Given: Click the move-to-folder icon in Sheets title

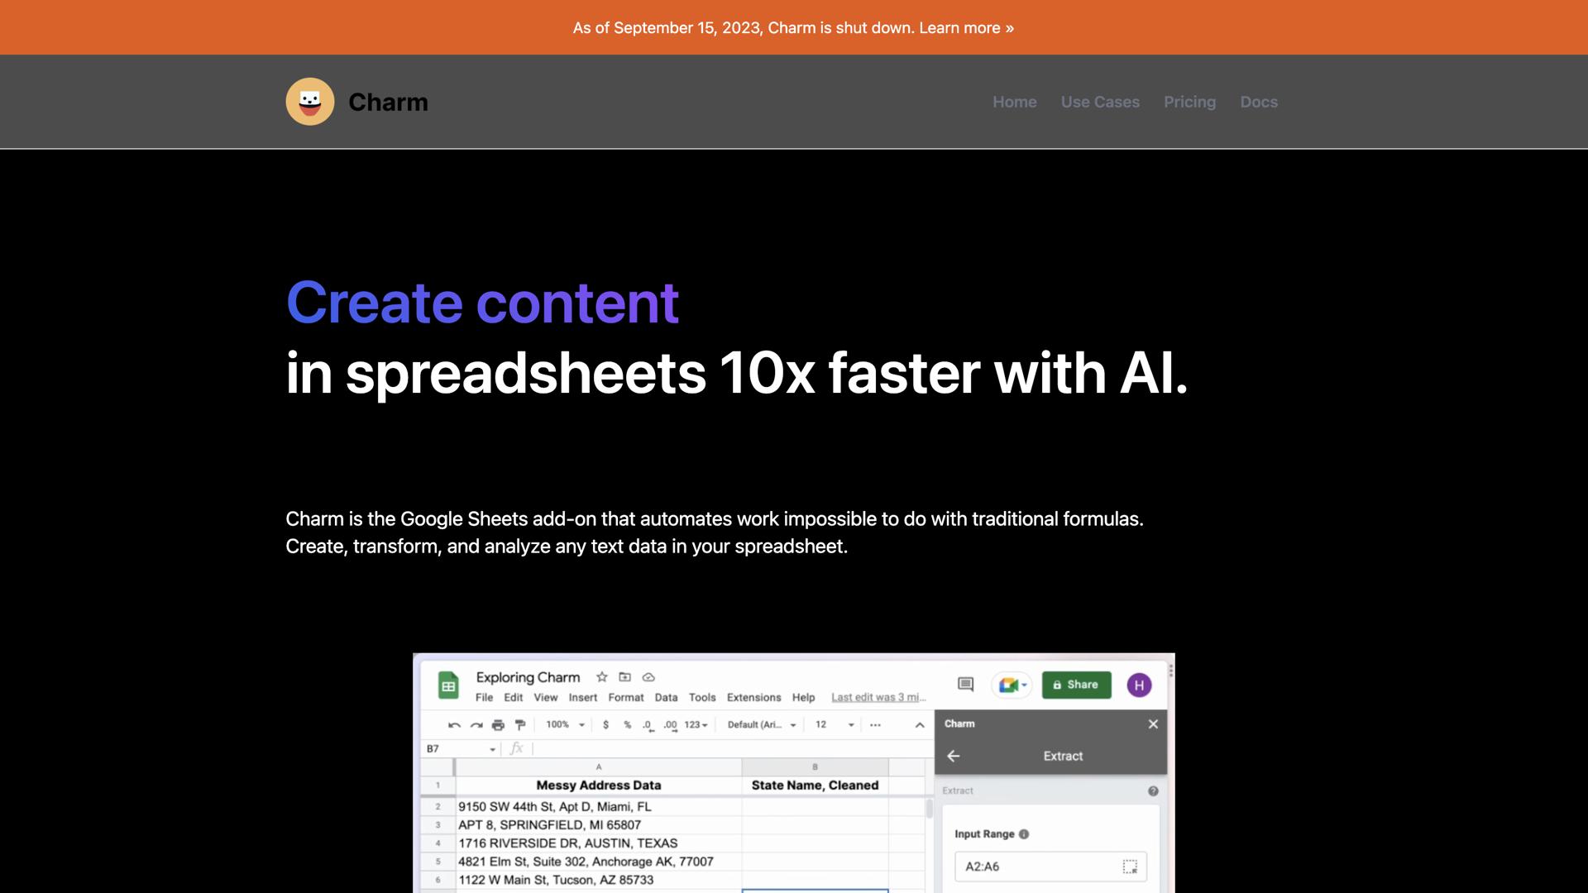Looking at the screenshot, I should click(625, 677).
